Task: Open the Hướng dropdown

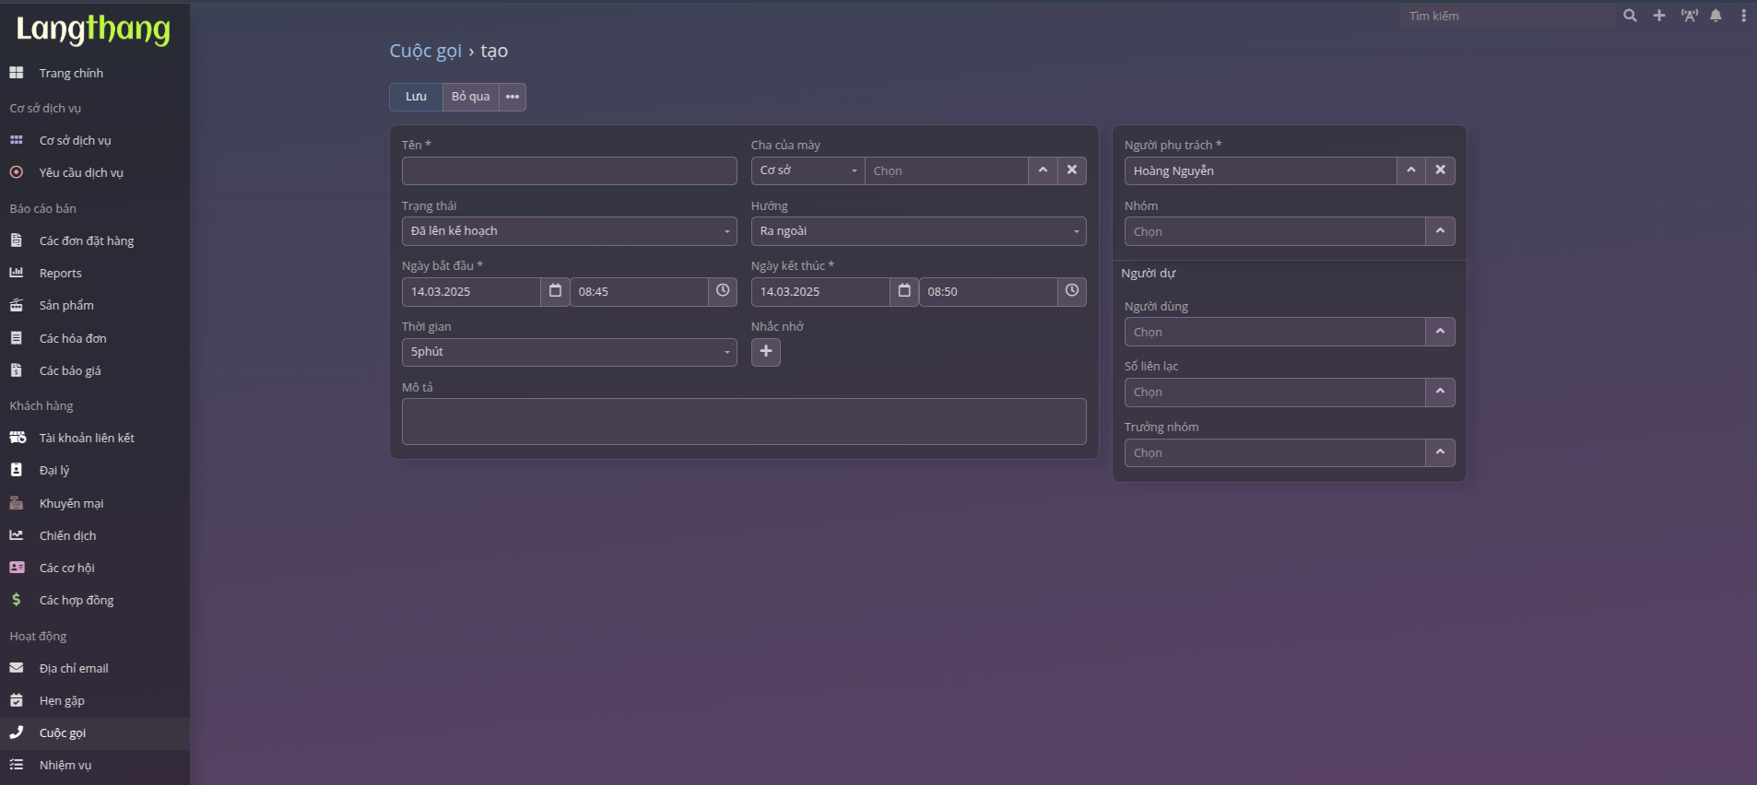Action: click(918, 231)
